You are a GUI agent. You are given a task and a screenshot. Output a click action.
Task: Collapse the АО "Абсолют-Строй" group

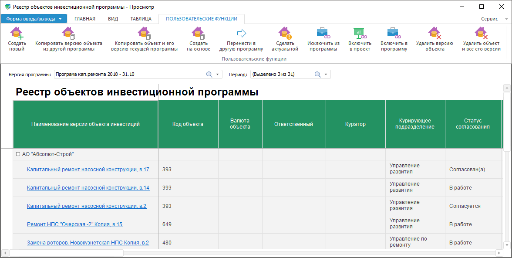18,154
